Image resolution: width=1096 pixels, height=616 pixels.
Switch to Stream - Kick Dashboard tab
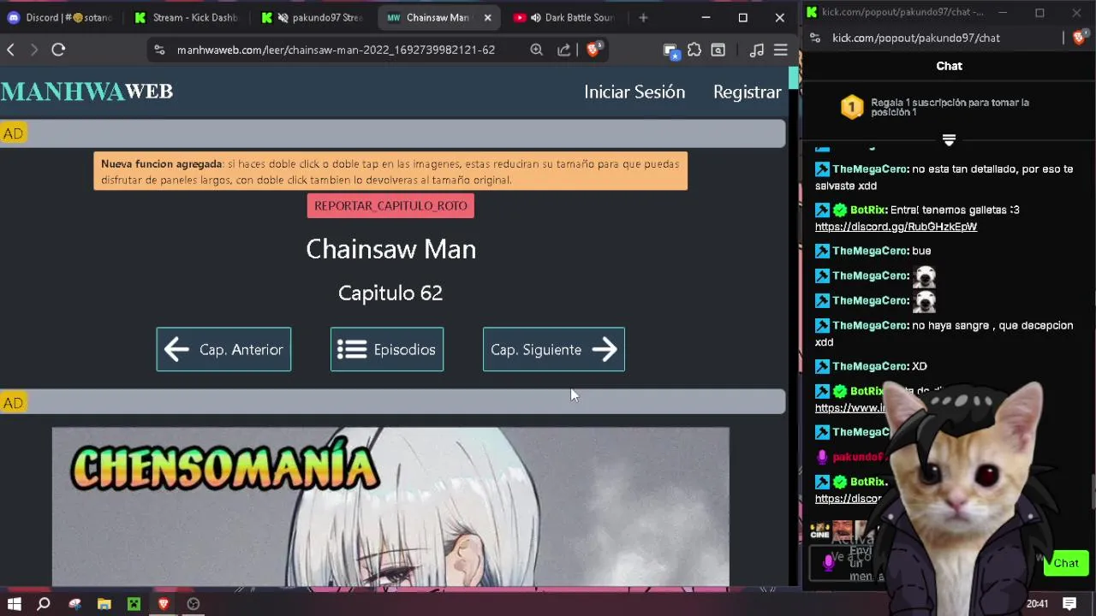pos(186,17)
